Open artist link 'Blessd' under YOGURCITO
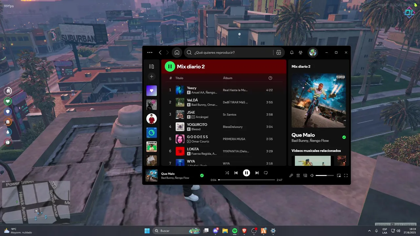The height and width of the screenshot is (236, 420). click(x=196, y=129)
